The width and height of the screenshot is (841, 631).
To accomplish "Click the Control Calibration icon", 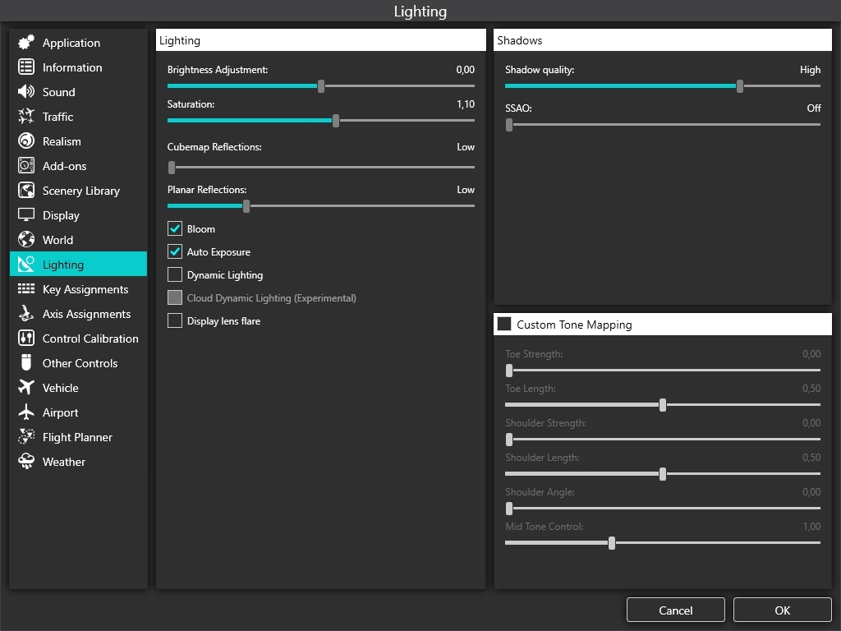I will point(26,339).
